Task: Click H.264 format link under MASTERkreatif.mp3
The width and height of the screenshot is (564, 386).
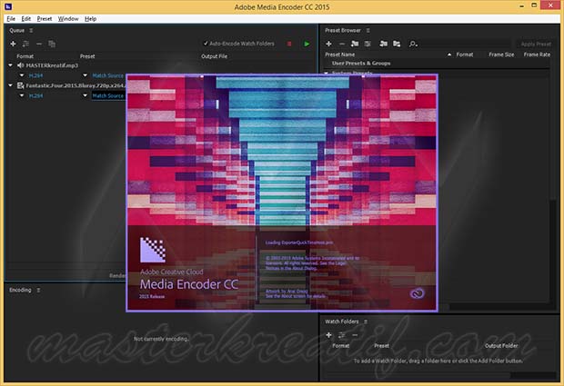Action: (x=35, y=75)
